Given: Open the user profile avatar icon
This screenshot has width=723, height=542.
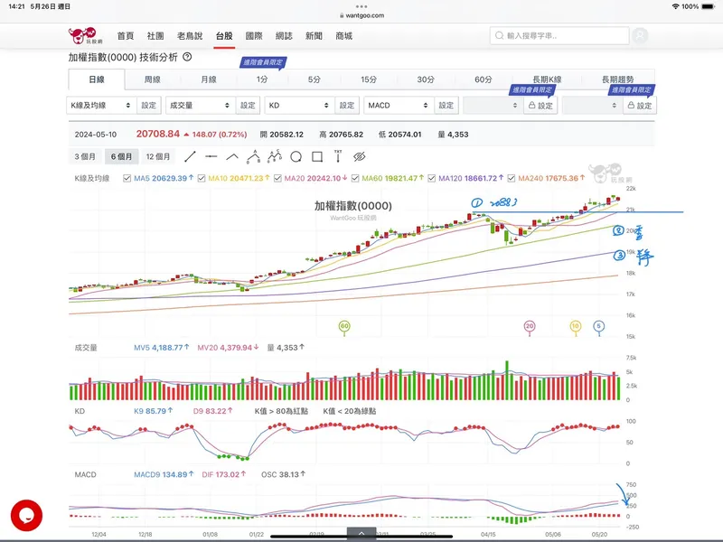Looking at the screenshot, I should coord(641,36).
